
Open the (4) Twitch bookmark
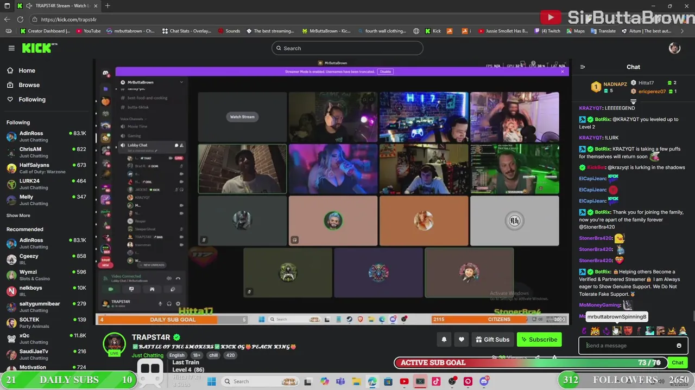click(547, 31)
